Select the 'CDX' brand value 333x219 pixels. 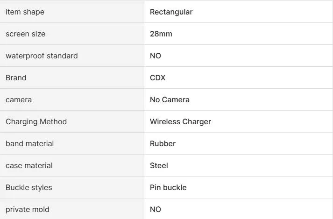pyautogui.click(x=157, y=78)
